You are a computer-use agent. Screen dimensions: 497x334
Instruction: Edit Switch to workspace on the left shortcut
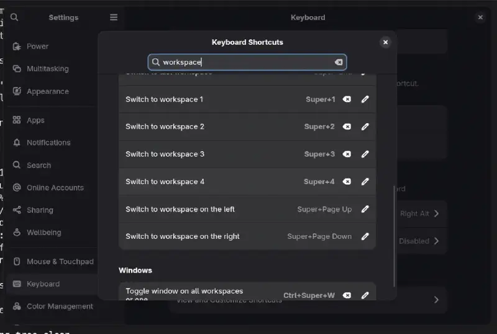365,209
